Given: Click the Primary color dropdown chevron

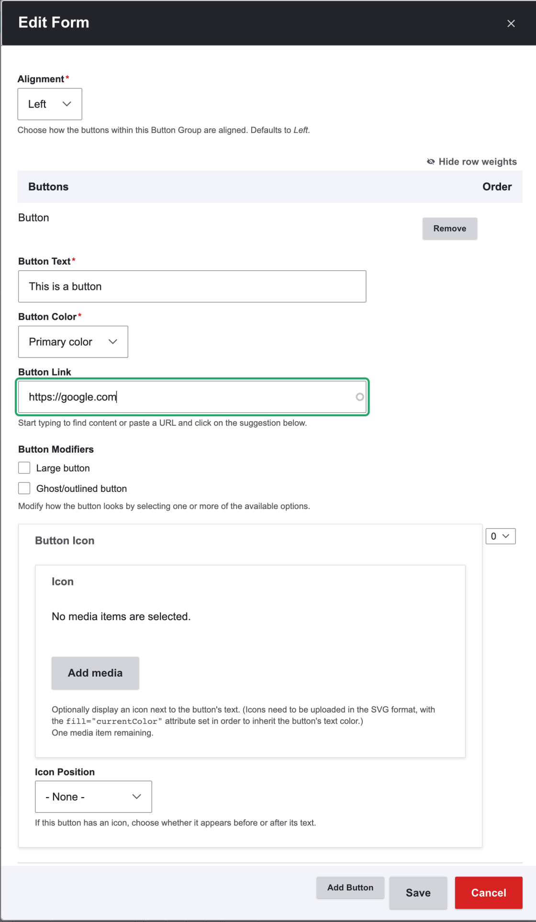Looking at the screenshot, I should click(113, 342).
